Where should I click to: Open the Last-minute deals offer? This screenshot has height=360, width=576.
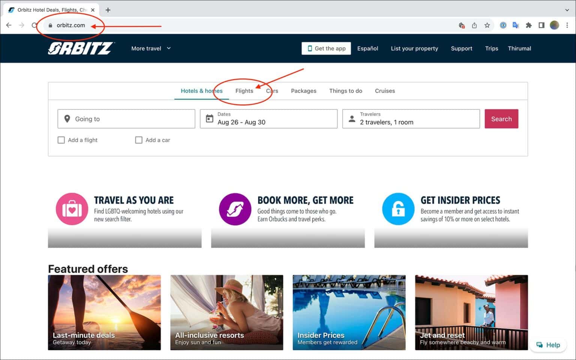tap(104, 312)
